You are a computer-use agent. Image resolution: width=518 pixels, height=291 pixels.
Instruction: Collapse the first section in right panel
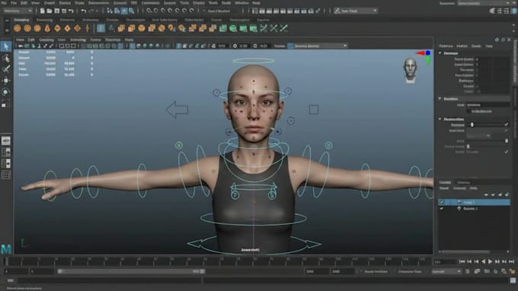tap(440, 53)
